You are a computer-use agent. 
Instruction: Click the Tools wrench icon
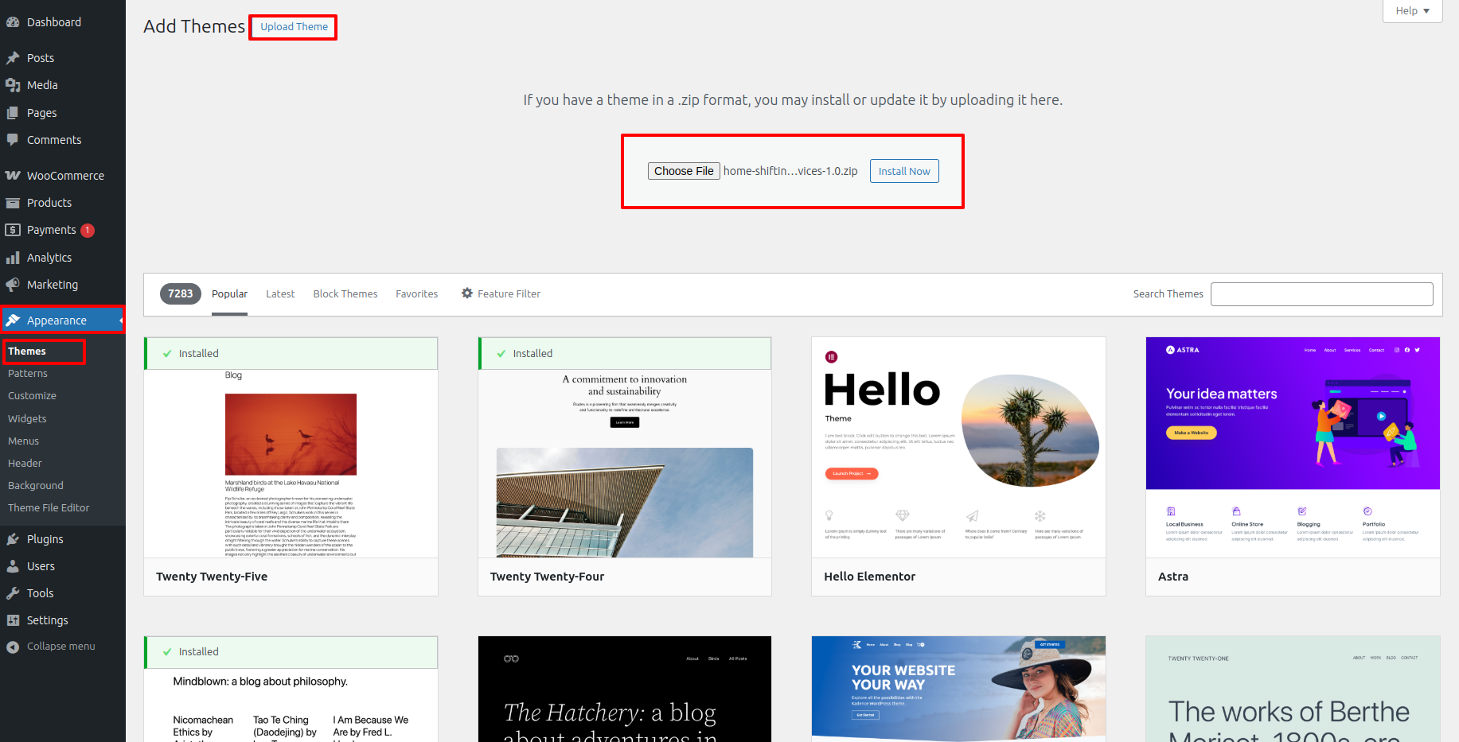13,593
